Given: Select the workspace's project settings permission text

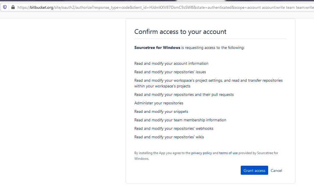Looking at the screenshot, I should (x=208, y=83).
